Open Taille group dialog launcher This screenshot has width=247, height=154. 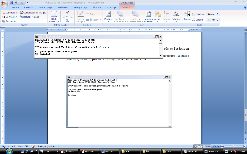219,25
